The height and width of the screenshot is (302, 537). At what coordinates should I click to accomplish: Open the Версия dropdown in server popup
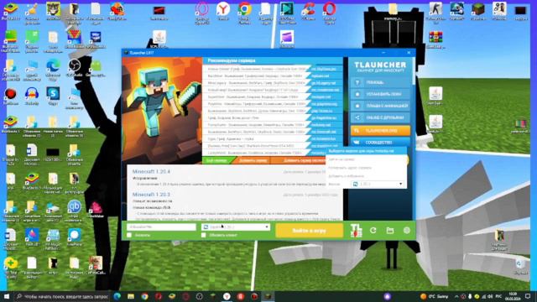point(378,184)
